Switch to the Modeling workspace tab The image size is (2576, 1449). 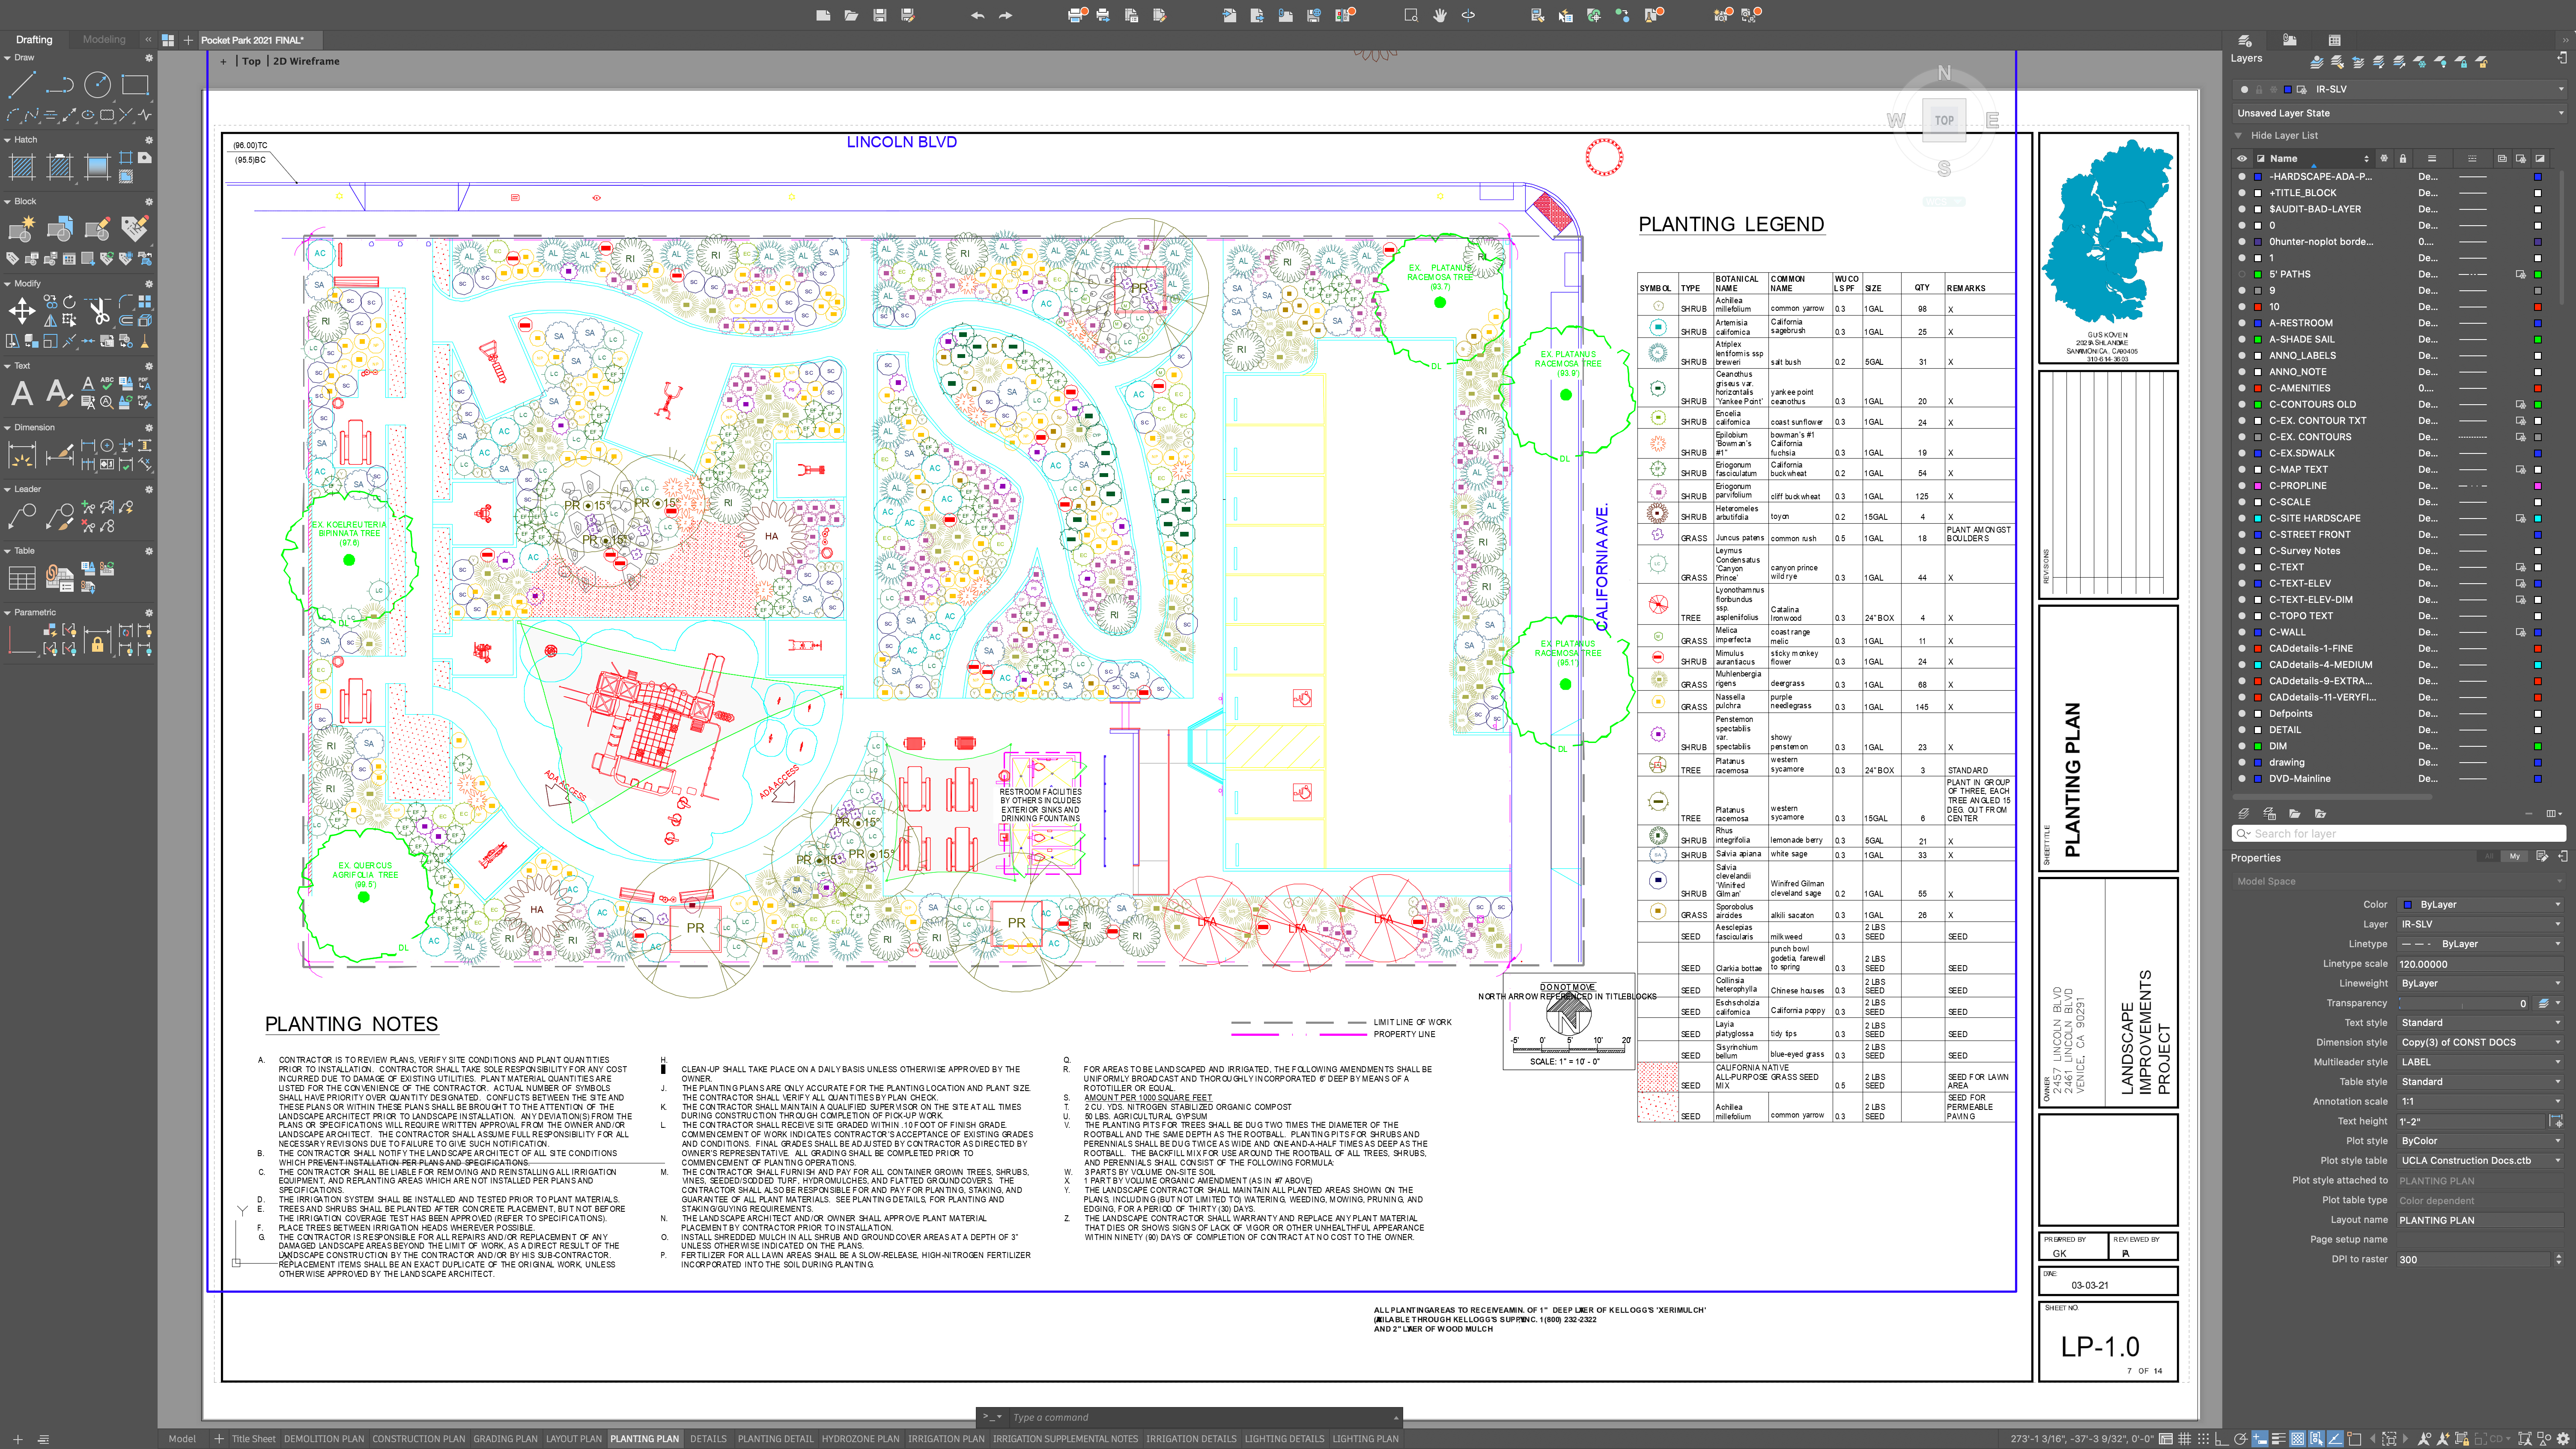tap(104, 40)
